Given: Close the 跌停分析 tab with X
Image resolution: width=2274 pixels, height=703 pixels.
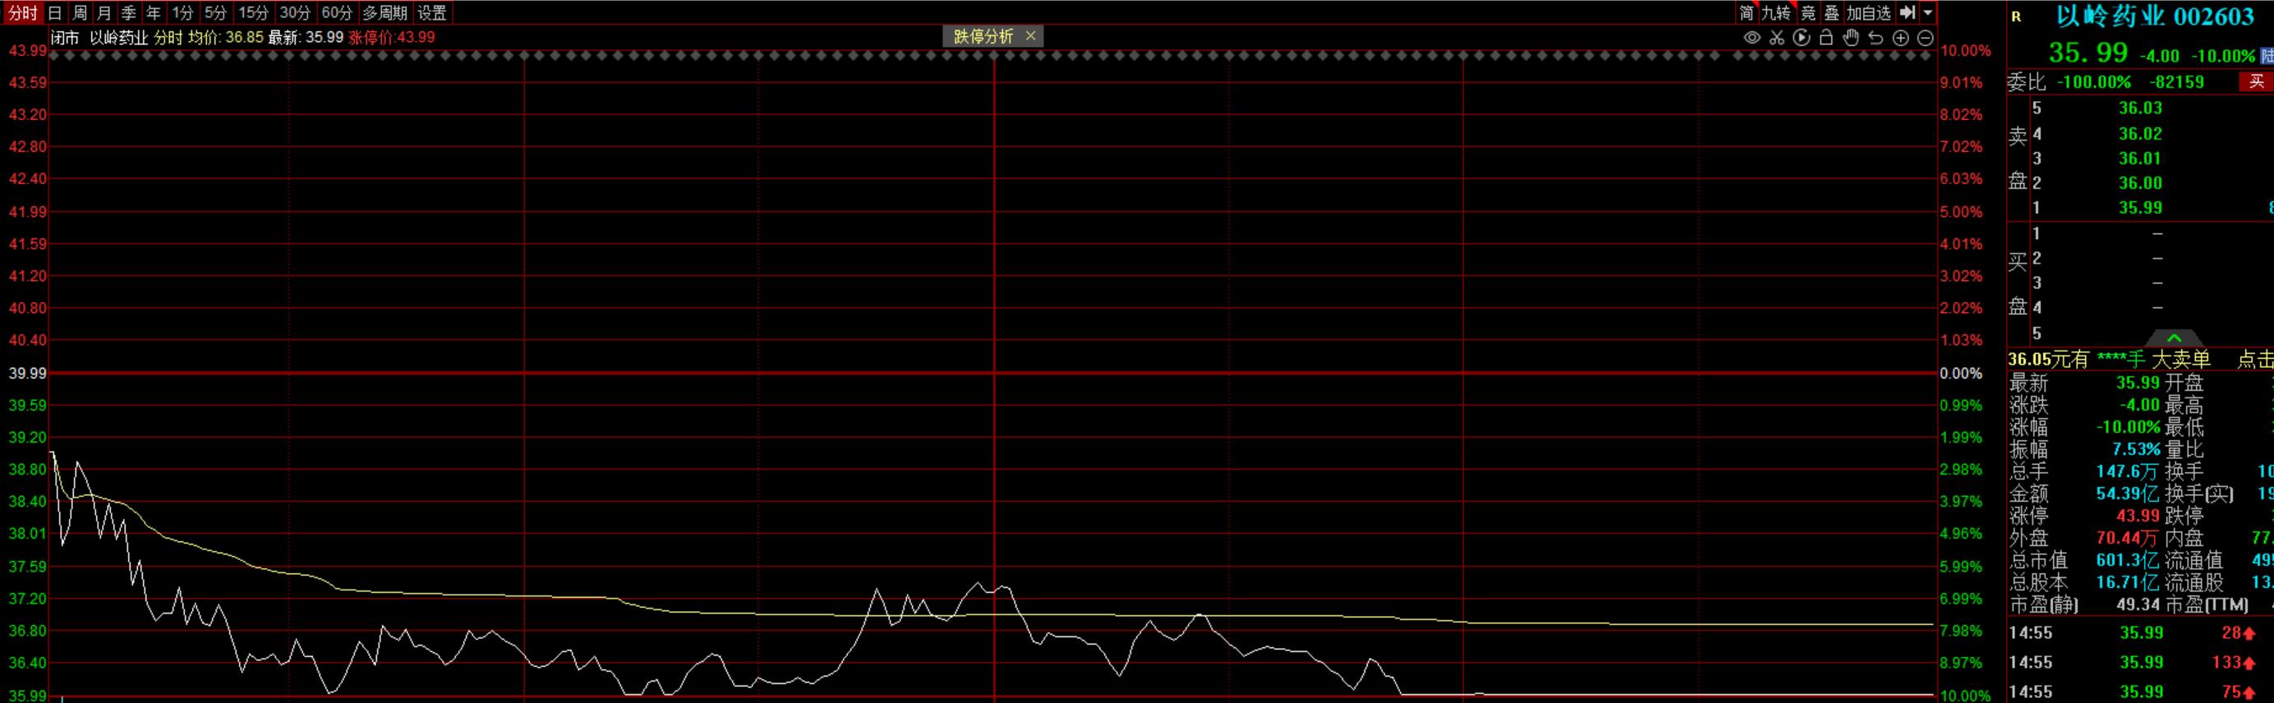Looking at the screenshot, I should click(x=1029, y=36).
